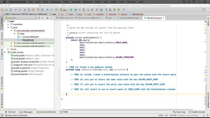Click the macOS Spotlight search icon

(x=199, y=2)
